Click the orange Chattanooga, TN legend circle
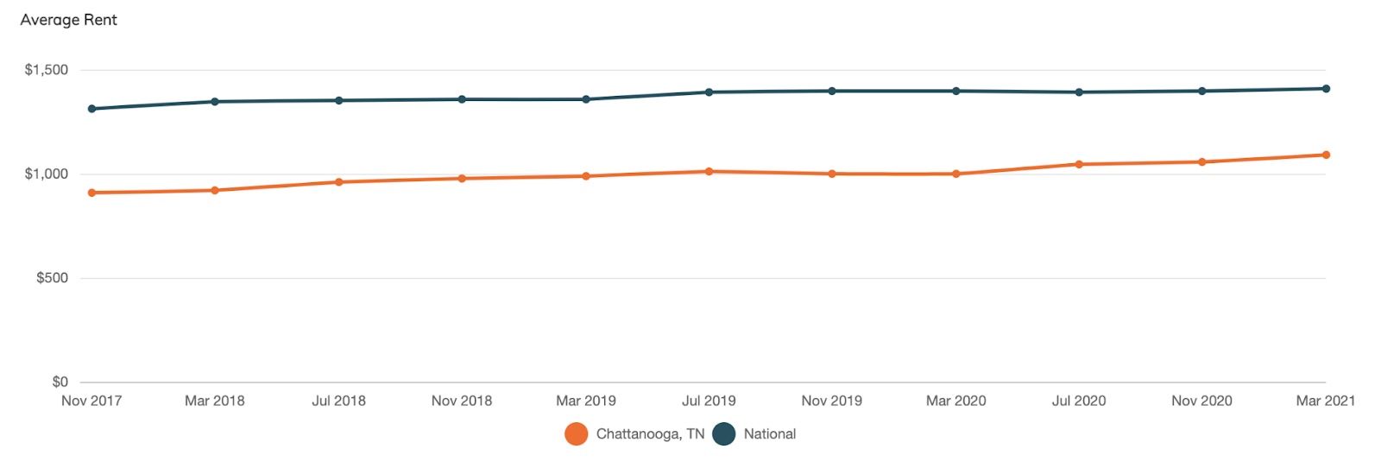Image resolution: width=1381 pixels, height=468 pixels. click(576, 434)
